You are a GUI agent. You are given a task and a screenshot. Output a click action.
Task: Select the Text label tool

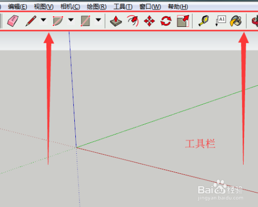click(220, 21)
